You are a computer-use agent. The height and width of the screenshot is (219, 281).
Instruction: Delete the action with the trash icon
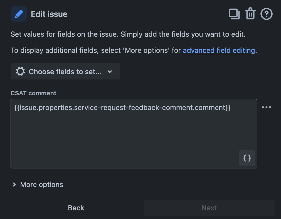click(x=250, y=14)
